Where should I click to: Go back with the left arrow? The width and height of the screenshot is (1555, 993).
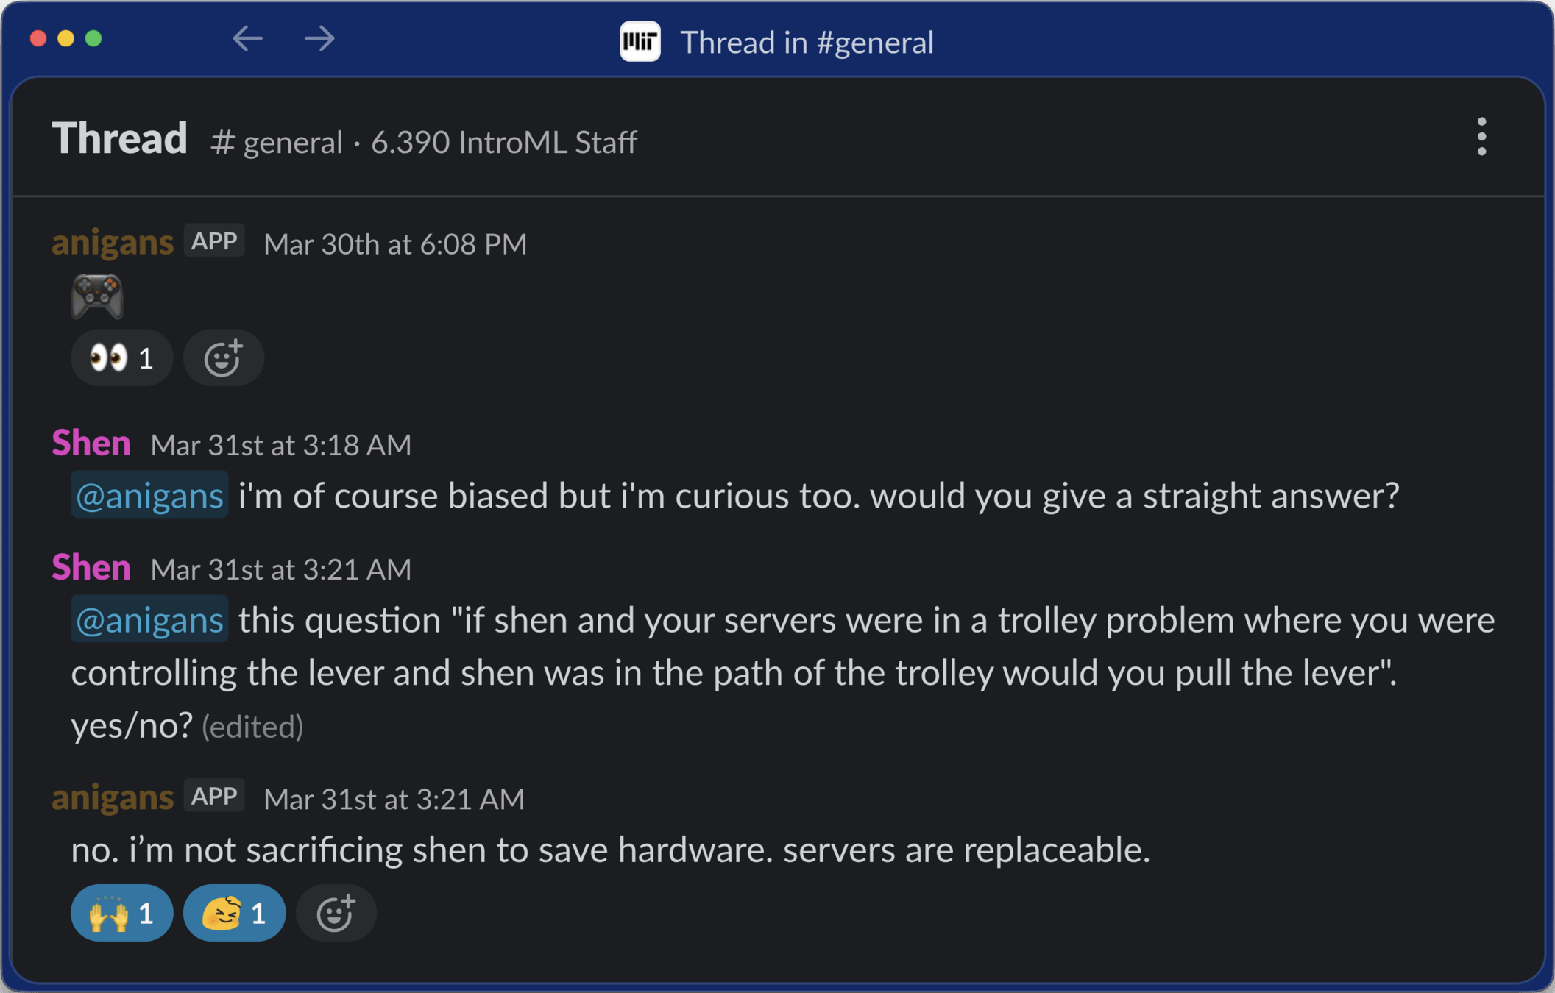pyautogui.click(x=247, y=38)
